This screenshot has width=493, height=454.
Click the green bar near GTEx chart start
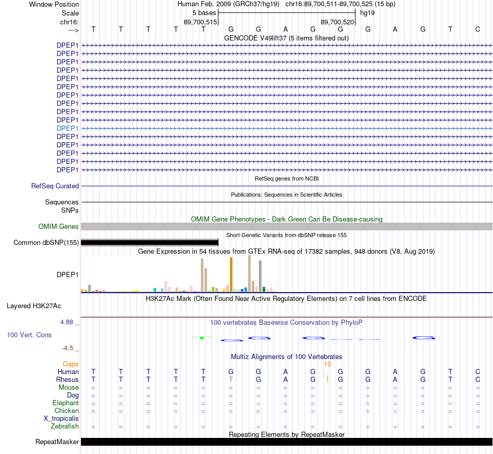point(90,288)
